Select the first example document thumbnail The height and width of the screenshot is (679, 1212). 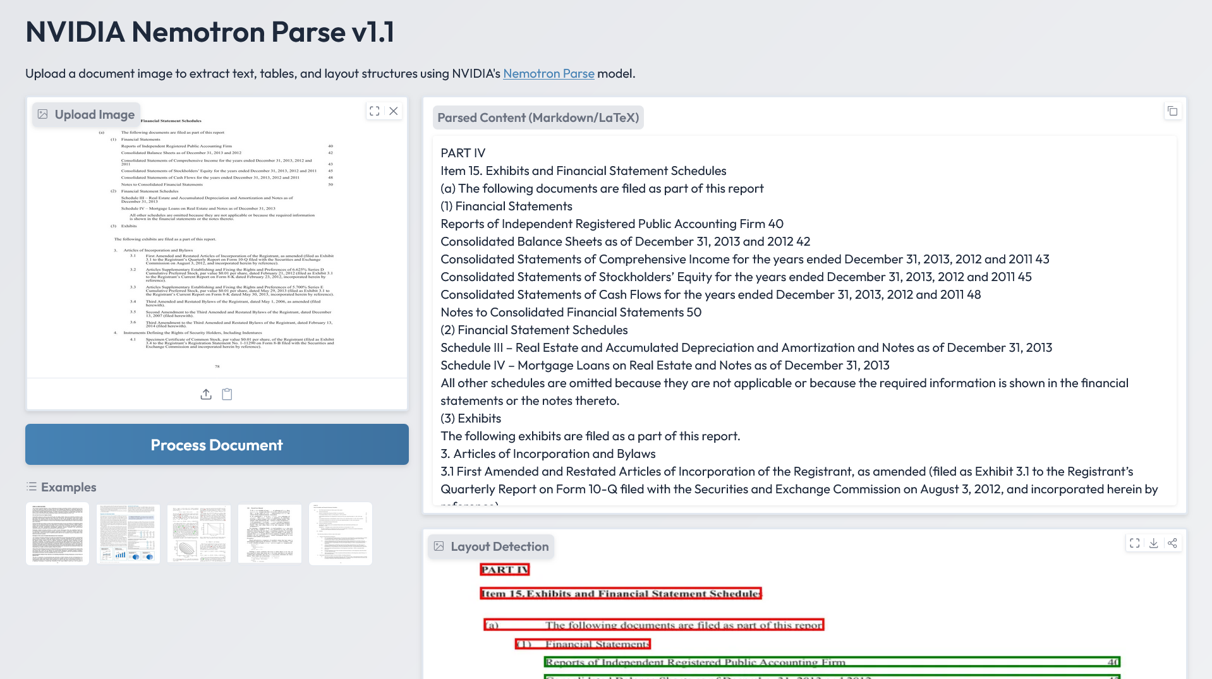58,534
